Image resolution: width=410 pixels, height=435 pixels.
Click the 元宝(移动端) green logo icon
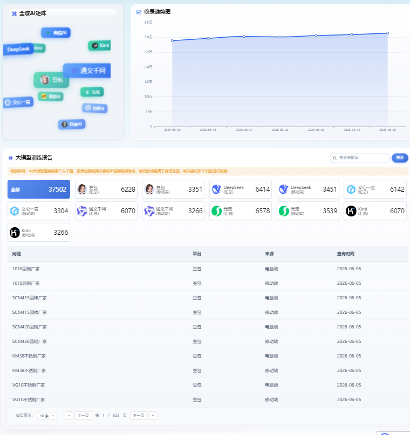point(284,211)
